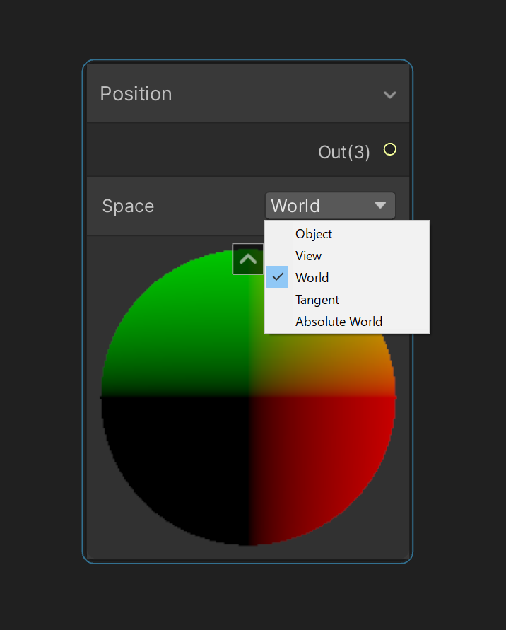
Task: Switch space to Tangent
Action: point(347,299)
